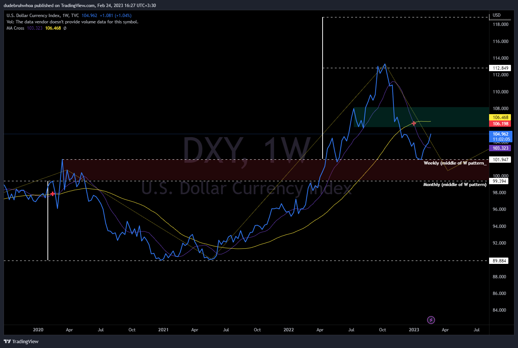Click the 99.394 price label

point(499,181)
